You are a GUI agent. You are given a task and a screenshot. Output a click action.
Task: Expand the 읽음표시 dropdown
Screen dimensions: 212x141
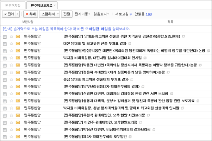101,14
